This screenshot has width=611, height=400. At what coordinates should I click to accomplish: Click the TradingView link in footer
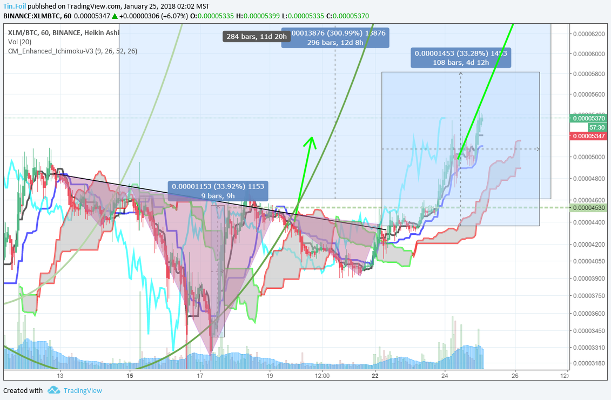coord(83,390)
